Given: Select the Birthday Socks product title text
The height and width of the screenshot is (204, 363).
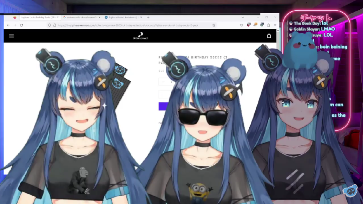Looking at the screenshot, I should coord(193,60).
